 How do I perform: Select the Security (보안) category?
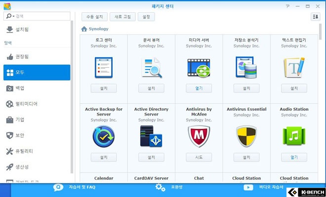37,135
